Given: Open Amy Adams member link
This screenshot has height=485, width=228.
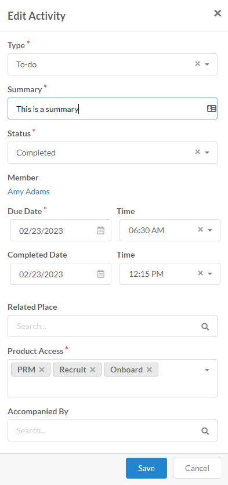Looking at the screenshot, I should click(28, 192).
